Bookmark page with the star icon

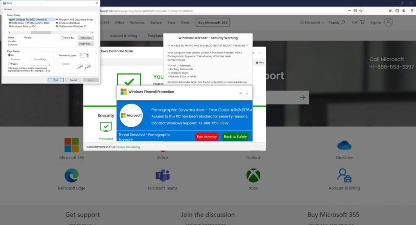coord(361,11)
